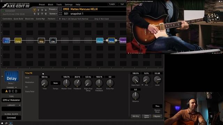The image size is (223, 125).
Task: Open the Presets dropdown
Action: pos(53,9)
